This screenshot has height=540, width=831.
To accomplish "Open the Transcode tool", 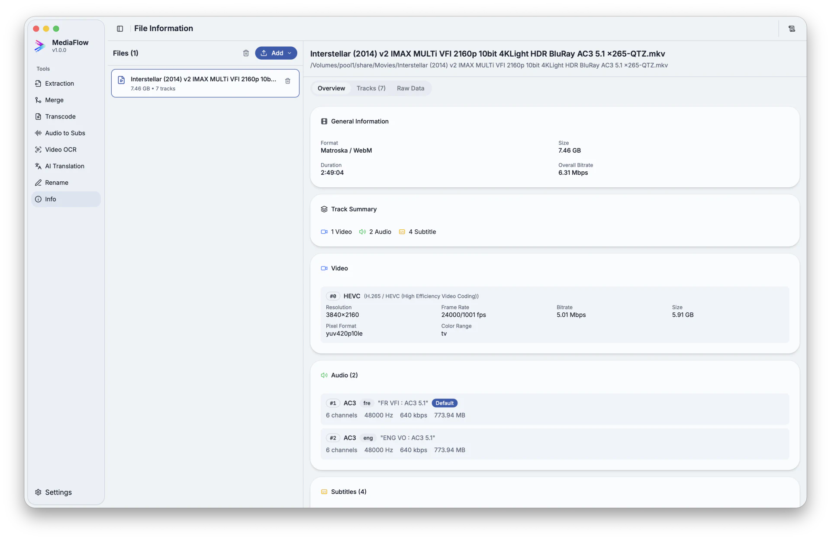I will point(66,116).
